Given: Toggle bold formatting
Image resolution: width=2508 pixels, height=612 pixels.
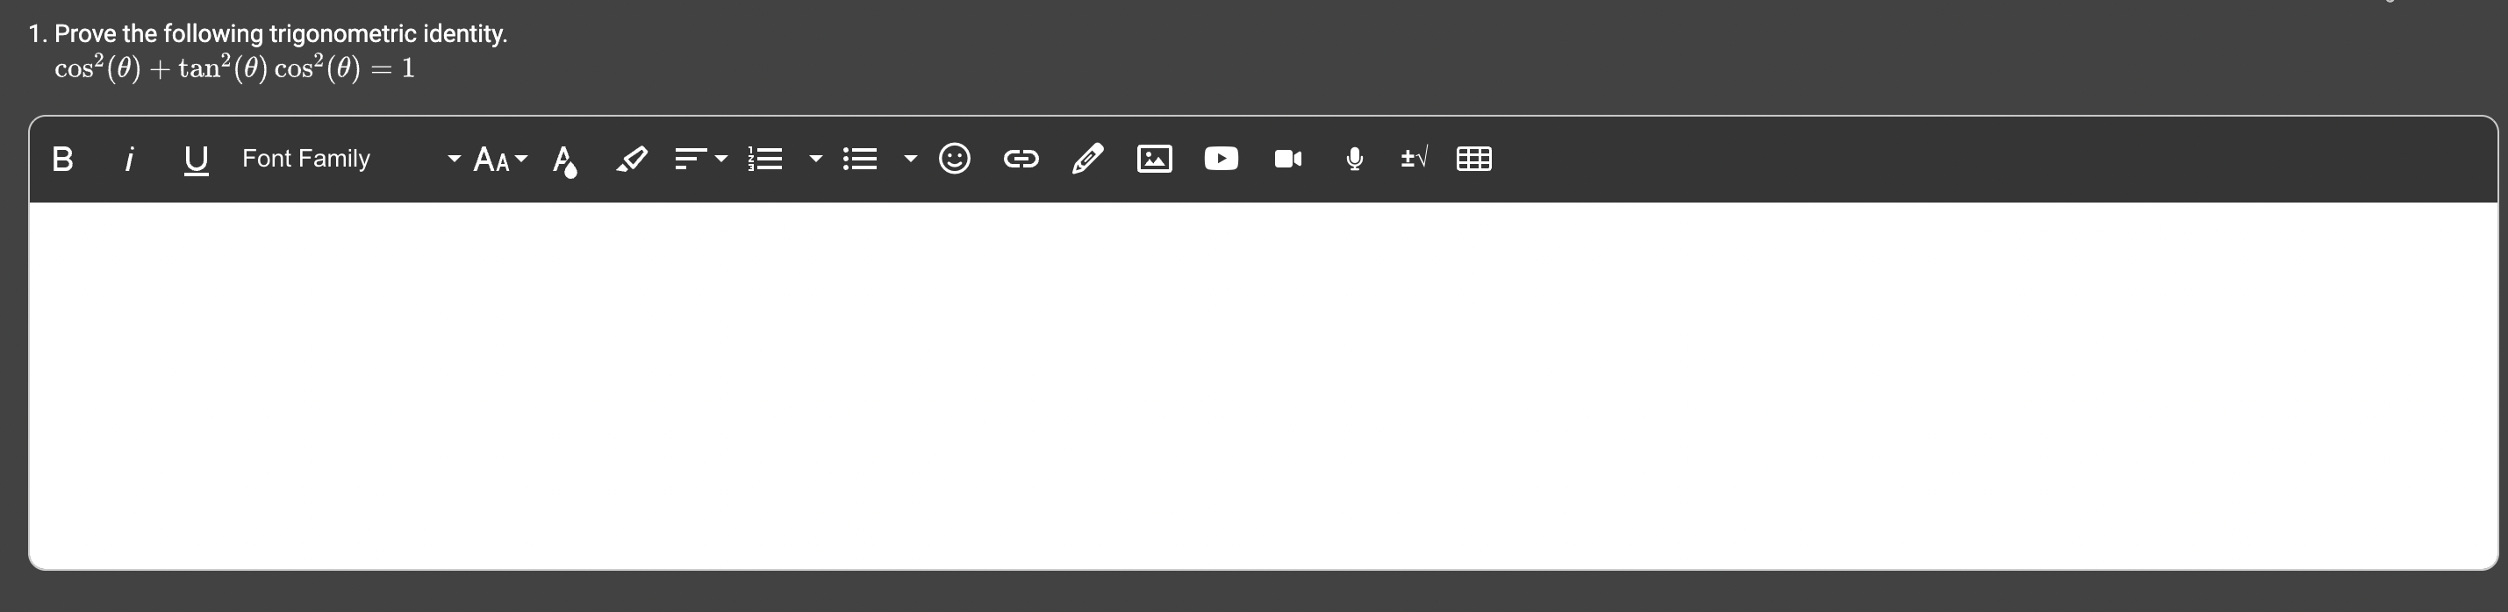Looking at the screenshot, I should tap(62, 159).
